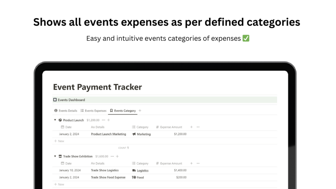Open the Product Launch Marketing entry
The width and height of the screenshot is (336, 189).
coord(108,134)
